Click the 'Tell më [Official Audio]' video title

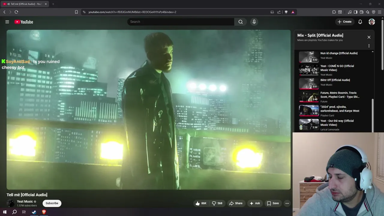(x=27, y=195)
